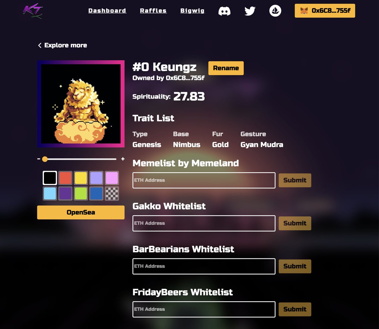Click the minus sign on the zoom slider
Viewport: 379px width, 329px height.
pyautogui.click(x=38, y=159)
